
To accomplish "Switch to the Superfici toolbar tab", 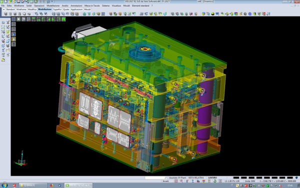I will click(x=57, y=10).
